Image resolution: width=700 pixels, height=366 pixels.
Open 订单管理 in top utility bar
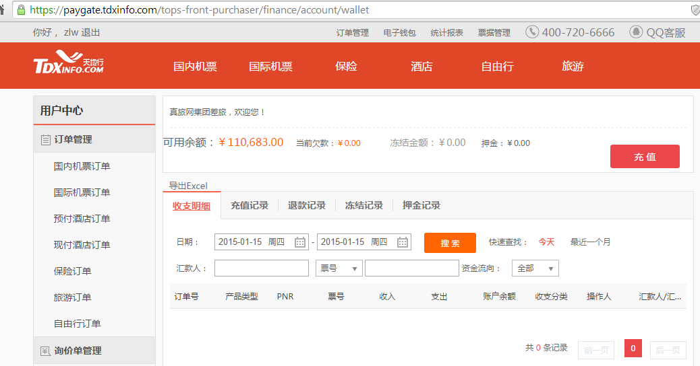(352, 32)
